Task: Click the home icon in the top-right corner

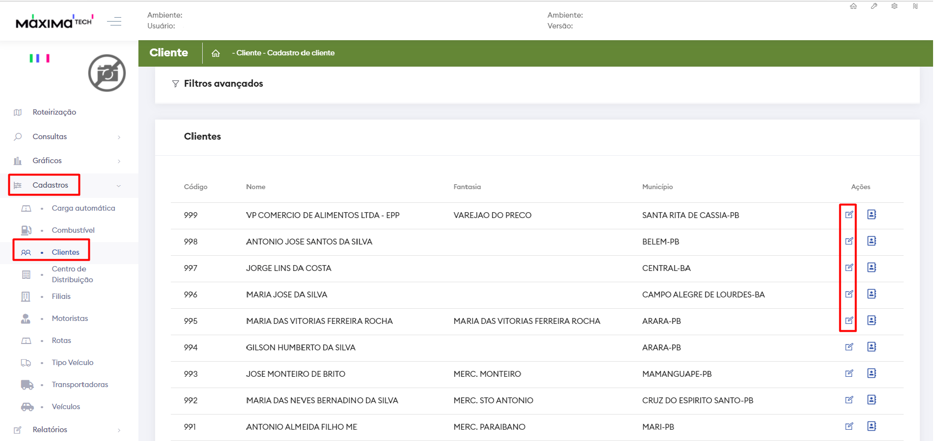Action: tap(854, 6)
